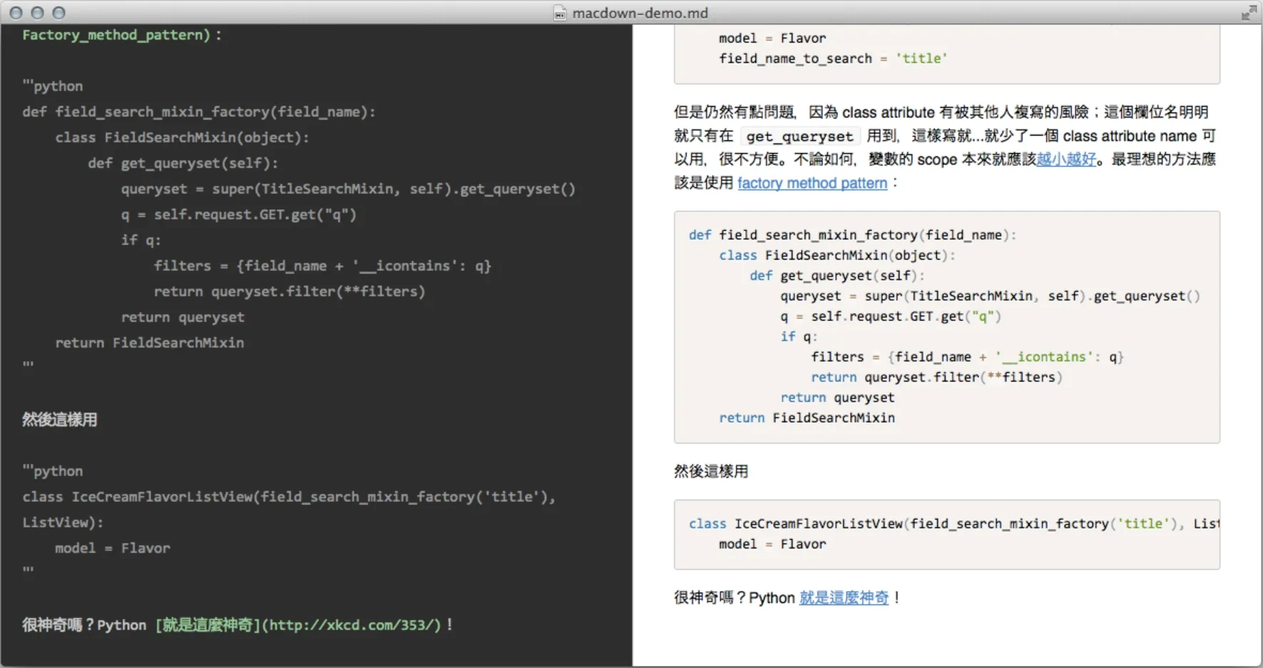Follow the "越小越好" link in the preview
This screenshot has height=668, width=1263.
click(x=1068, y=160)
